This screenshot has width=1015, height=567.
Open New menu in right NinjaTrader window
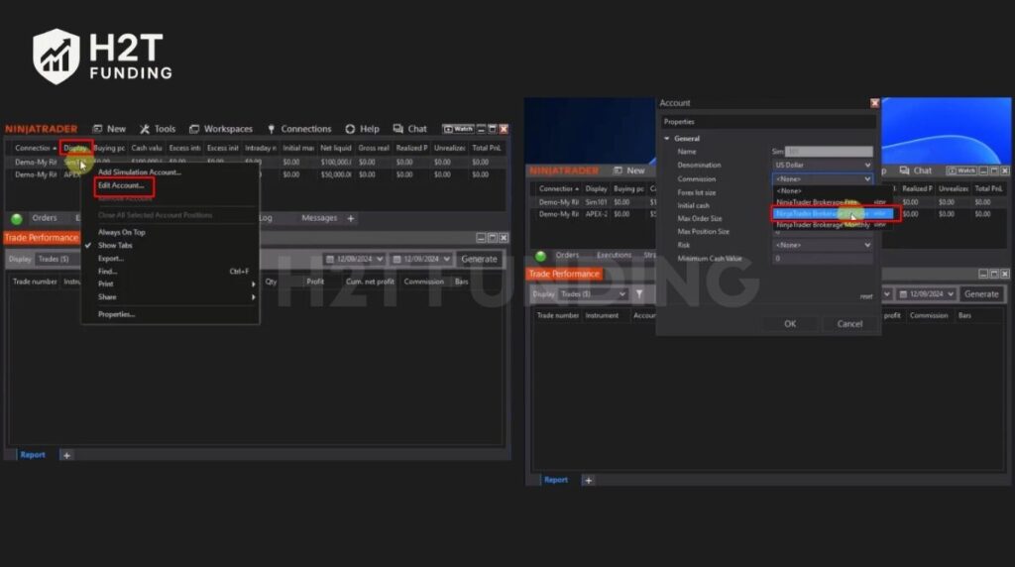629,170
